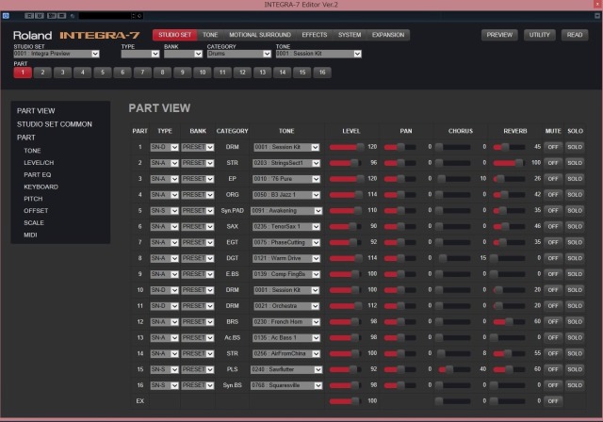Image resolution: width=603 pixels, height=422 pixels.
Task: Open STUDIO SET COMMON in the sidebar
Action: tap(55, 124)
